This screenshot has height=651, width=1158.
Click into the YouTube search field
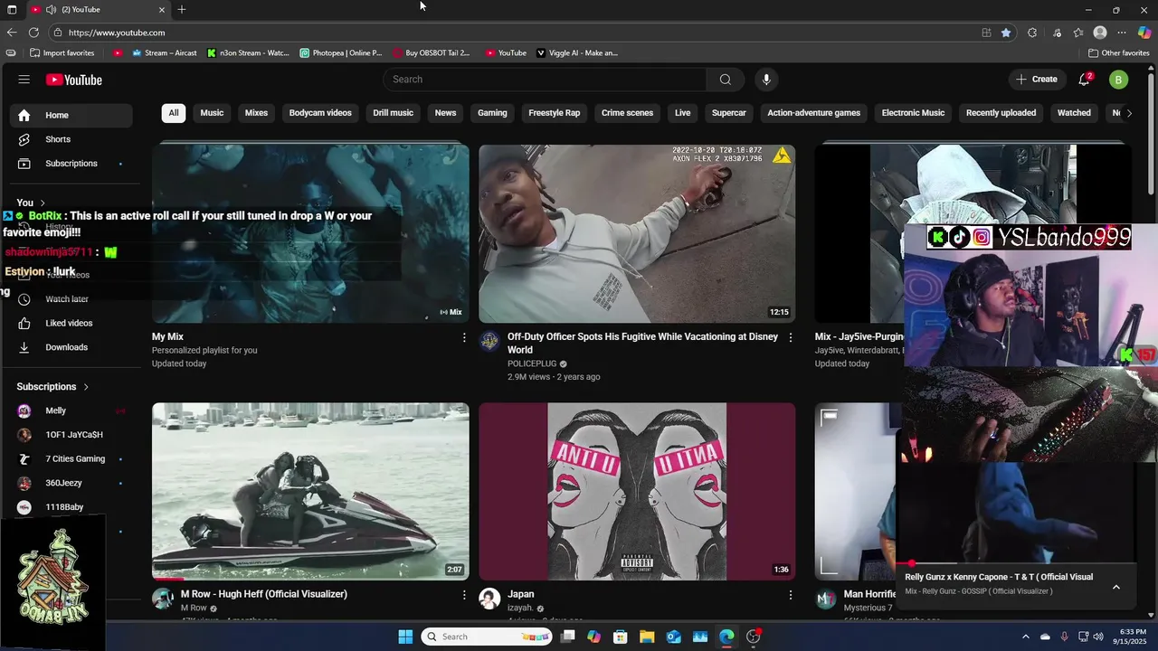click(545, 80)
